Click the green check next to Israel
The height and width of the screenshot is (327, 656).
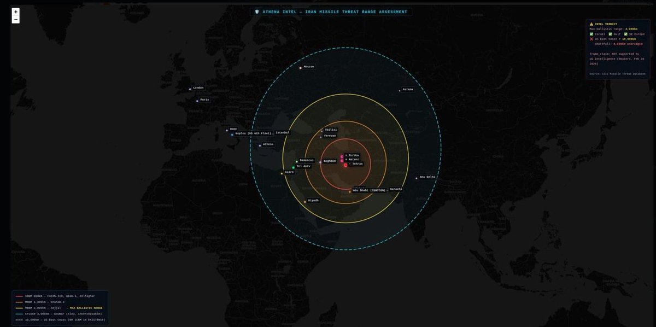591,34
